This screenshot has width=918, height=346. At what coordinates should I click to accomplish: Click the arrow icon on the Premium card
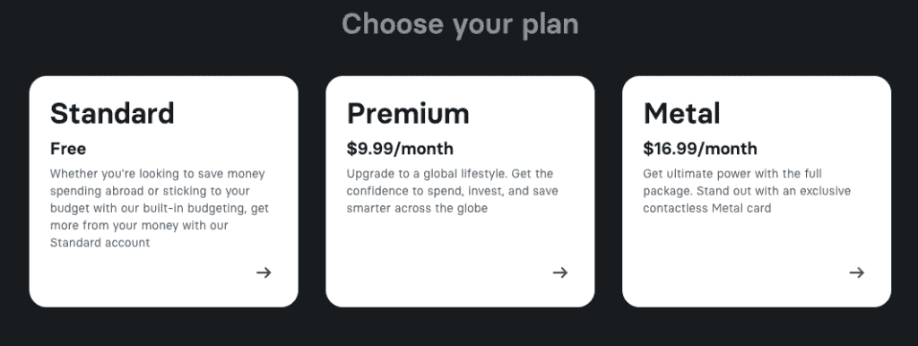coord(560,272)
